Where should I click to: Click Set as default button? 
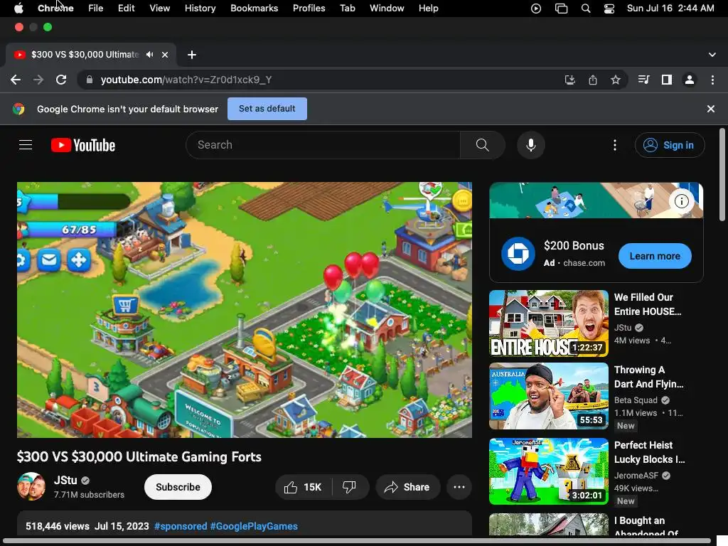[x=267, y=109]
